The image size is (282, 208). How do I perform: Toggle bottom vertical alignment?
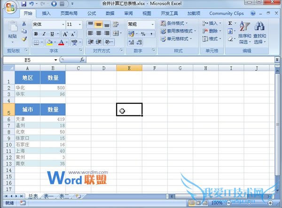pos(107,24)
